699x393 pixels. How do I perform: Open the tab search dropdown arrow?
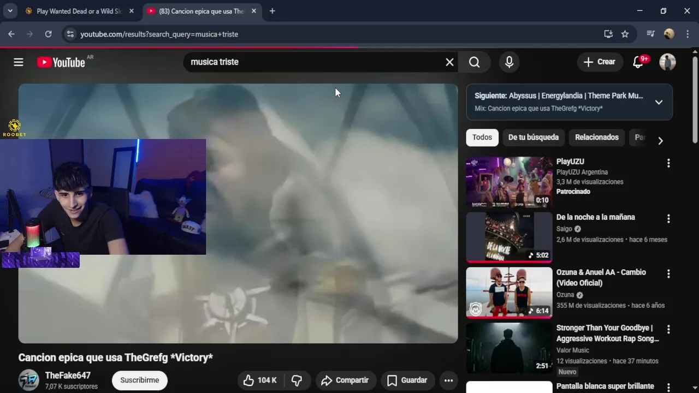[x=10, y=11]
